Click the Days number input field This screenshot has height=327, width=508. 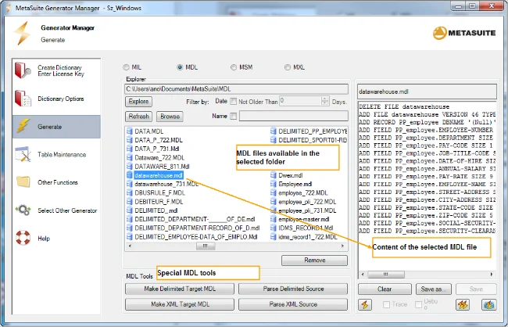[300, 101]
